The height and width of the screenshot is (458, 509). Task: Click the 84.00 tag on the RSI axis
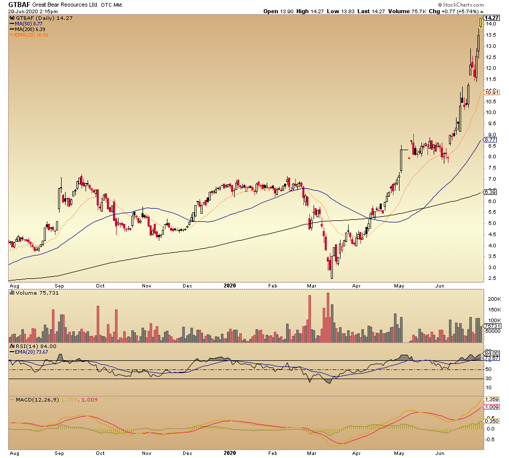pyautogui.click(x=492, y=353)
